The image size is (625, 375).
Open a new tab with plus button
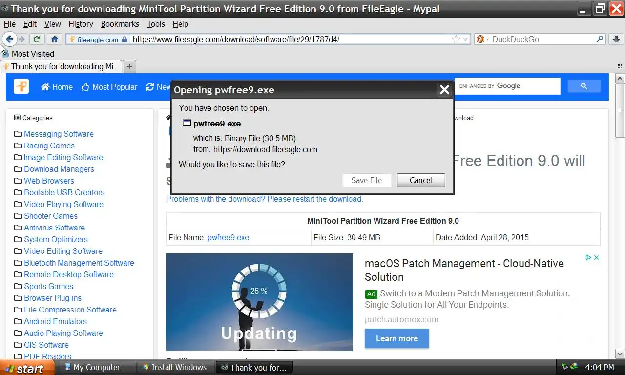pos(129,66)
